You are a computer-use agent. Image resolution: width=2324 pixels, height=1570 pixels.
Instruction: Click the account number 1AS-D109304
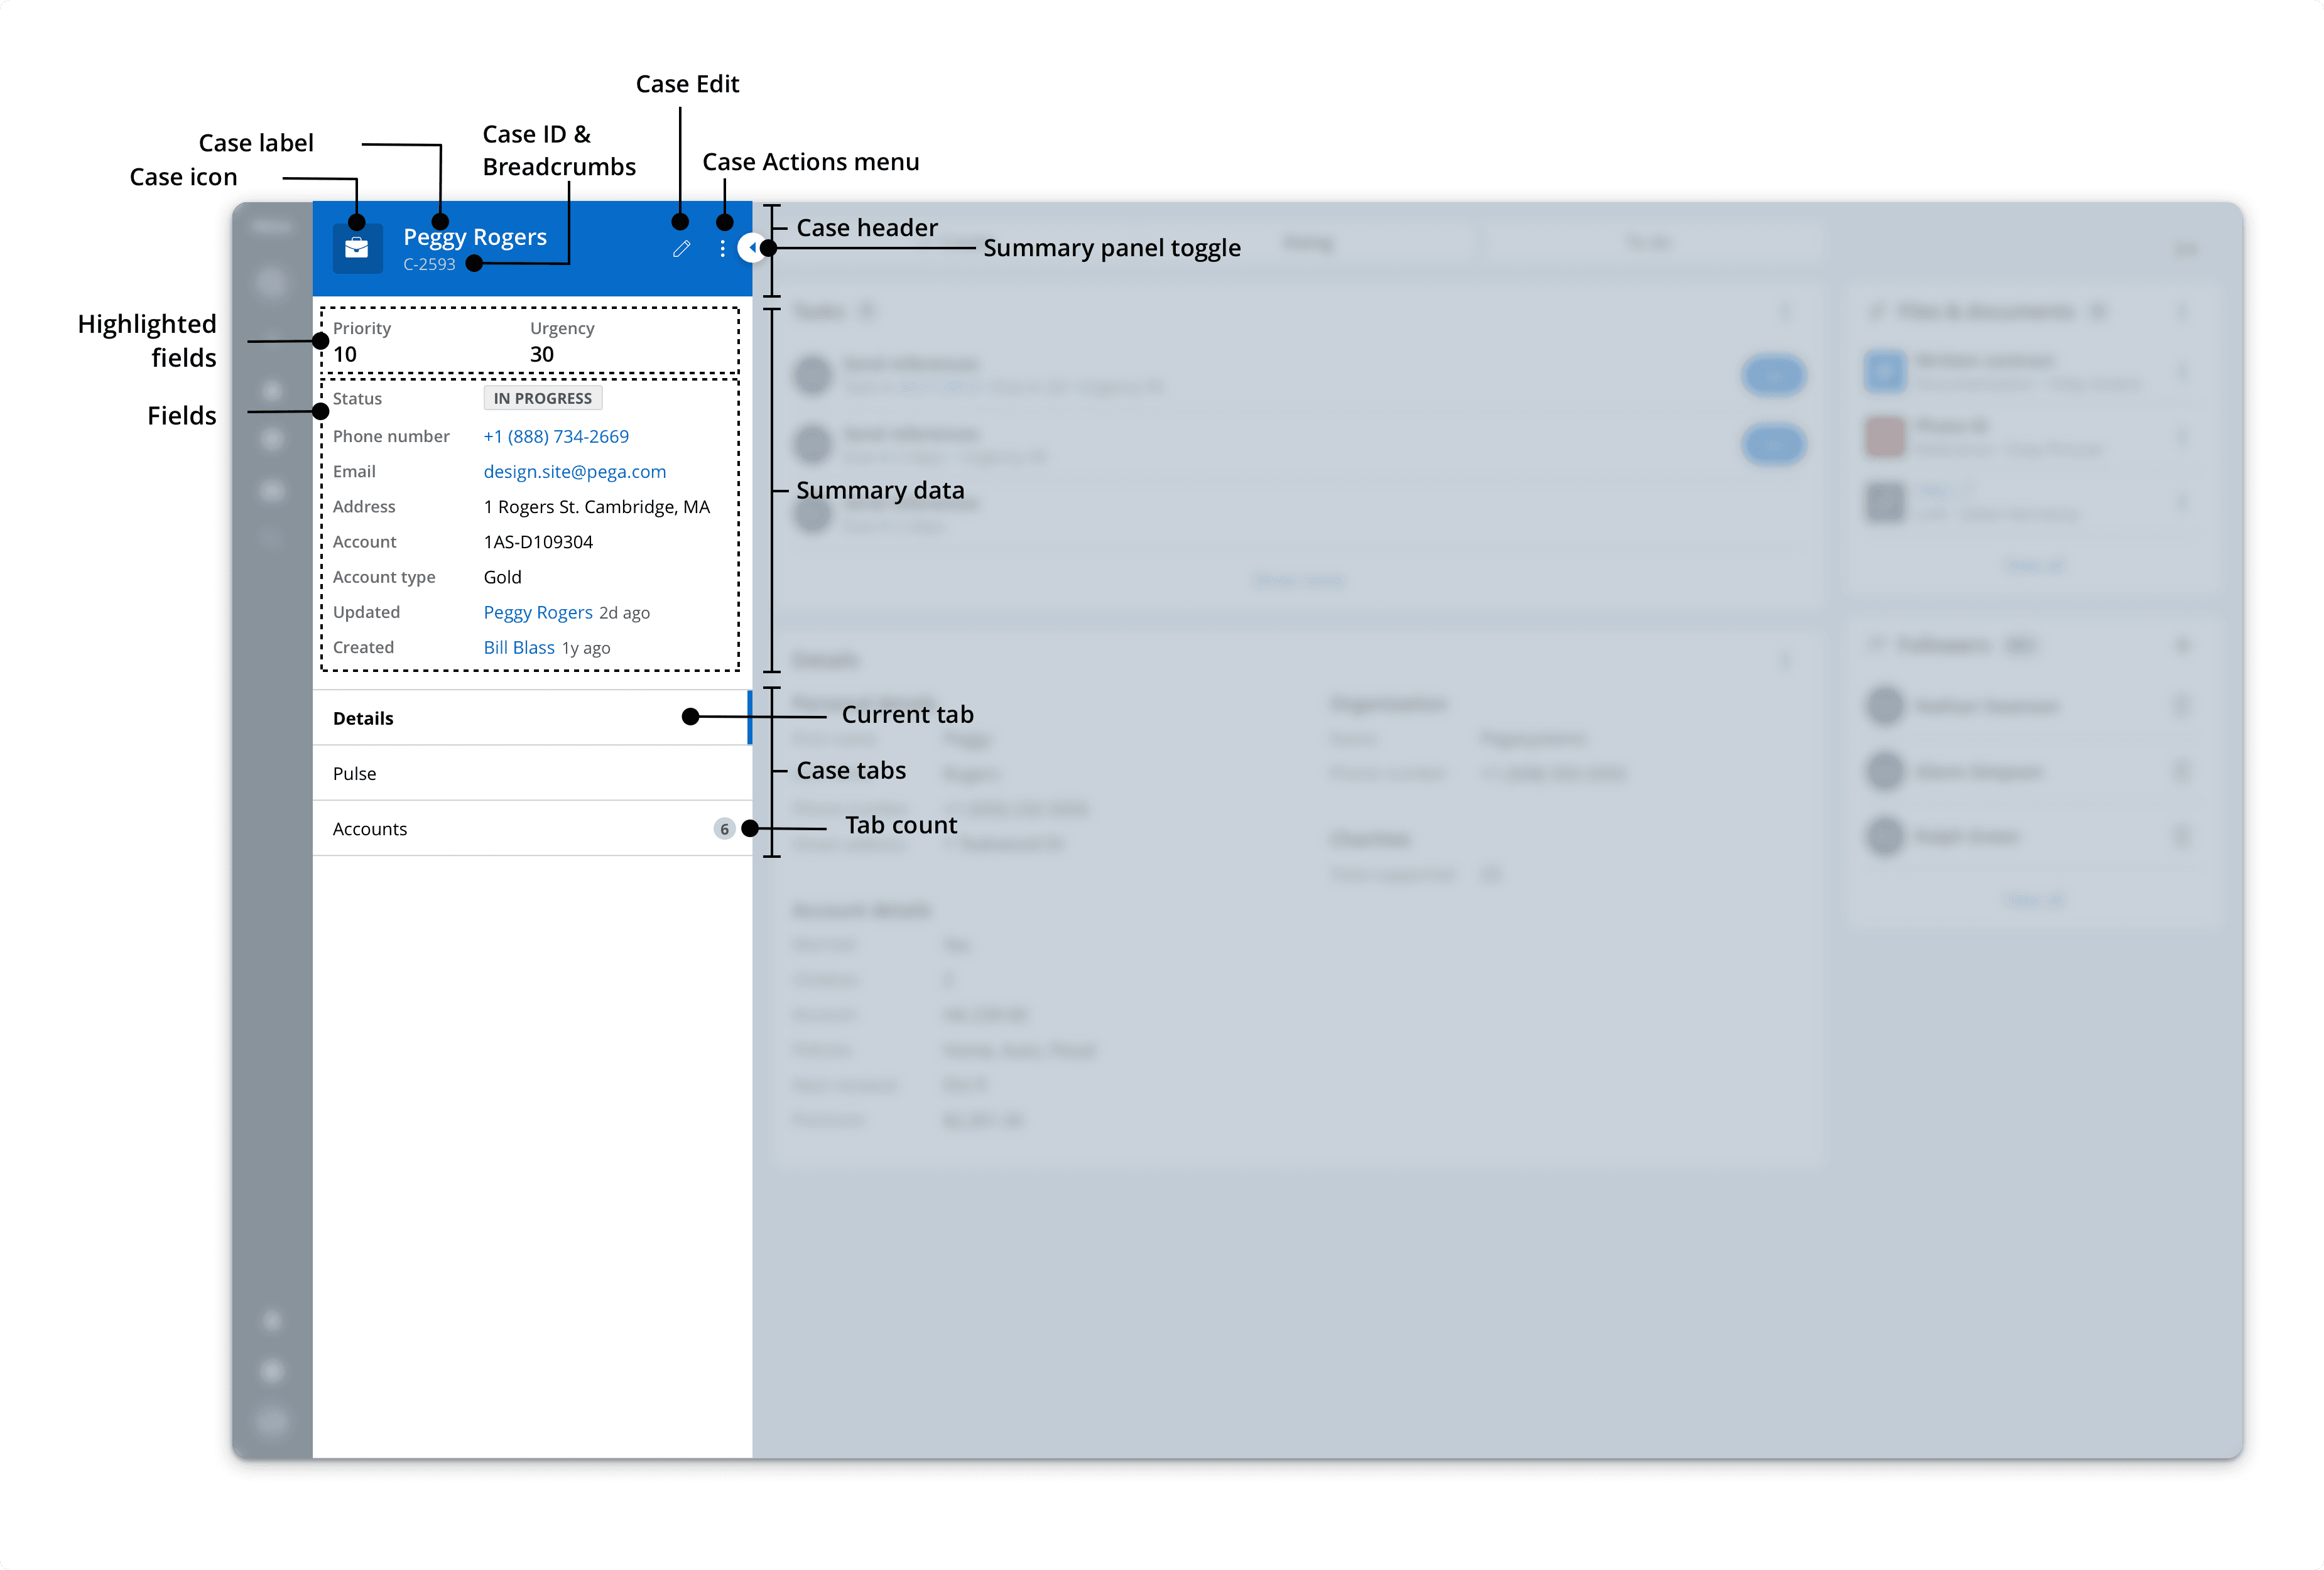point(538,541)
